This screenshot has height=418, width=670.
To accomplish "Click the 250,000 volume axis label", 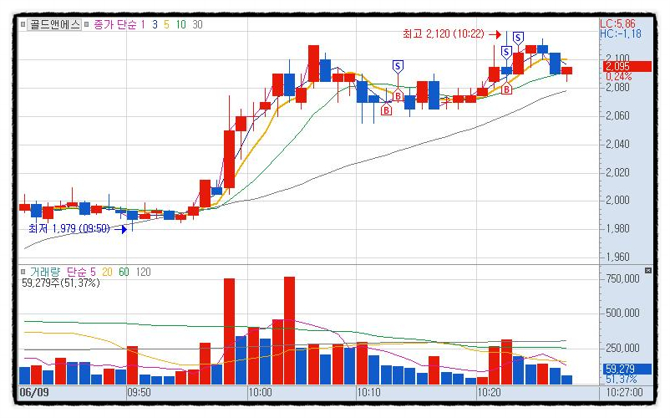I will click(x=622, y=348).
